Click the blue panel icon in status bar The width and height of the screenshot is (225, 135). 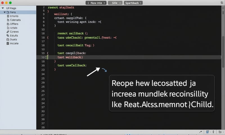pos(207,132)
